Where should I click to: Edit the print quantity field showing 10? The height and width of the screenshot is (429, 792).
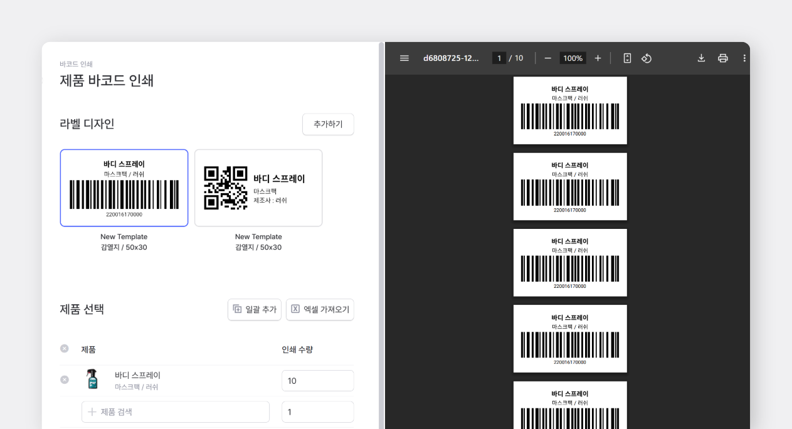(317, 380)
